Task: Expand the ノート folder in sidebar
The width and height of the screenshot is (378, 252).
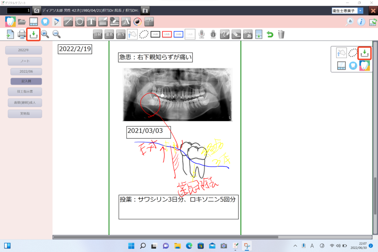Action: [25, 61]
